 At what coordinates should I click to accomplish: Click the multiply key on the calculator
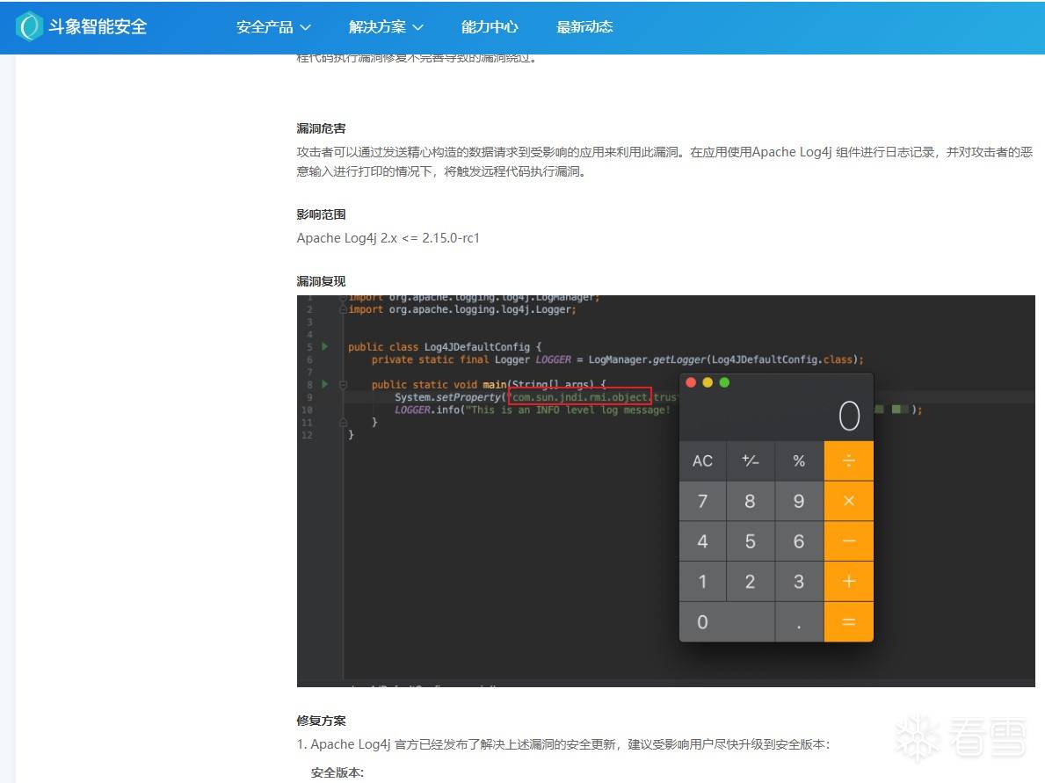click(x=848, y=501)
